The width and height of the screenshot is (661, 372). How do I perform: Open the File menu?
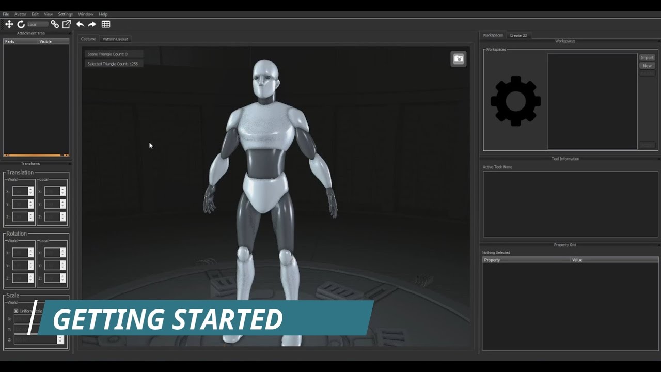coord(6,14)
